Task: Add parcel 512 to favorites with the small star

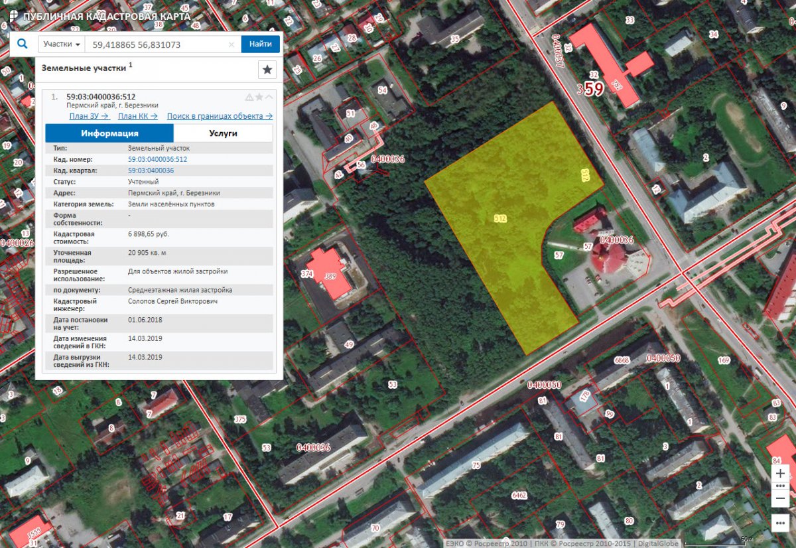Action: pos(259,97)
